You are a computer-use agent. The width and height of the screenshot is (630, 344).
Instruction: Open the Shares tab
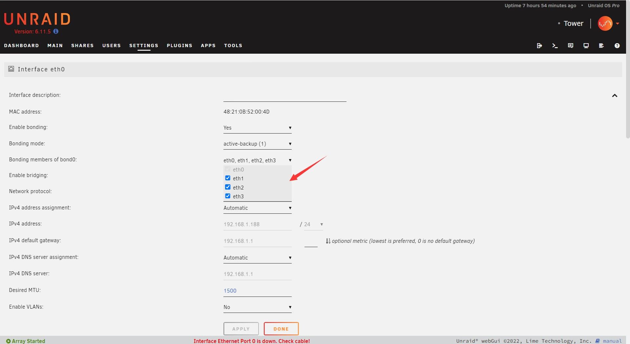pos(82,45)
